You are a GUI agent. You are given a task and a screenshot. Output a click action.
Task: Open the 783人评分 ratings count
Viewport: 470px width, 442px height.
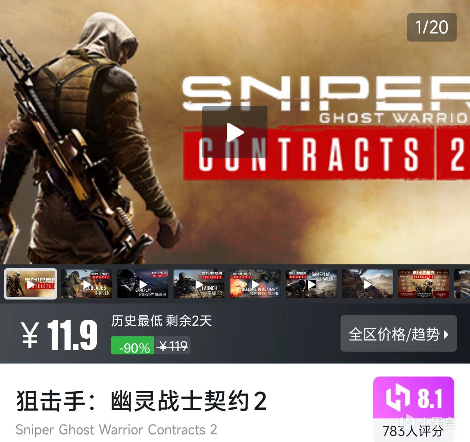click(x=413, y=431)
